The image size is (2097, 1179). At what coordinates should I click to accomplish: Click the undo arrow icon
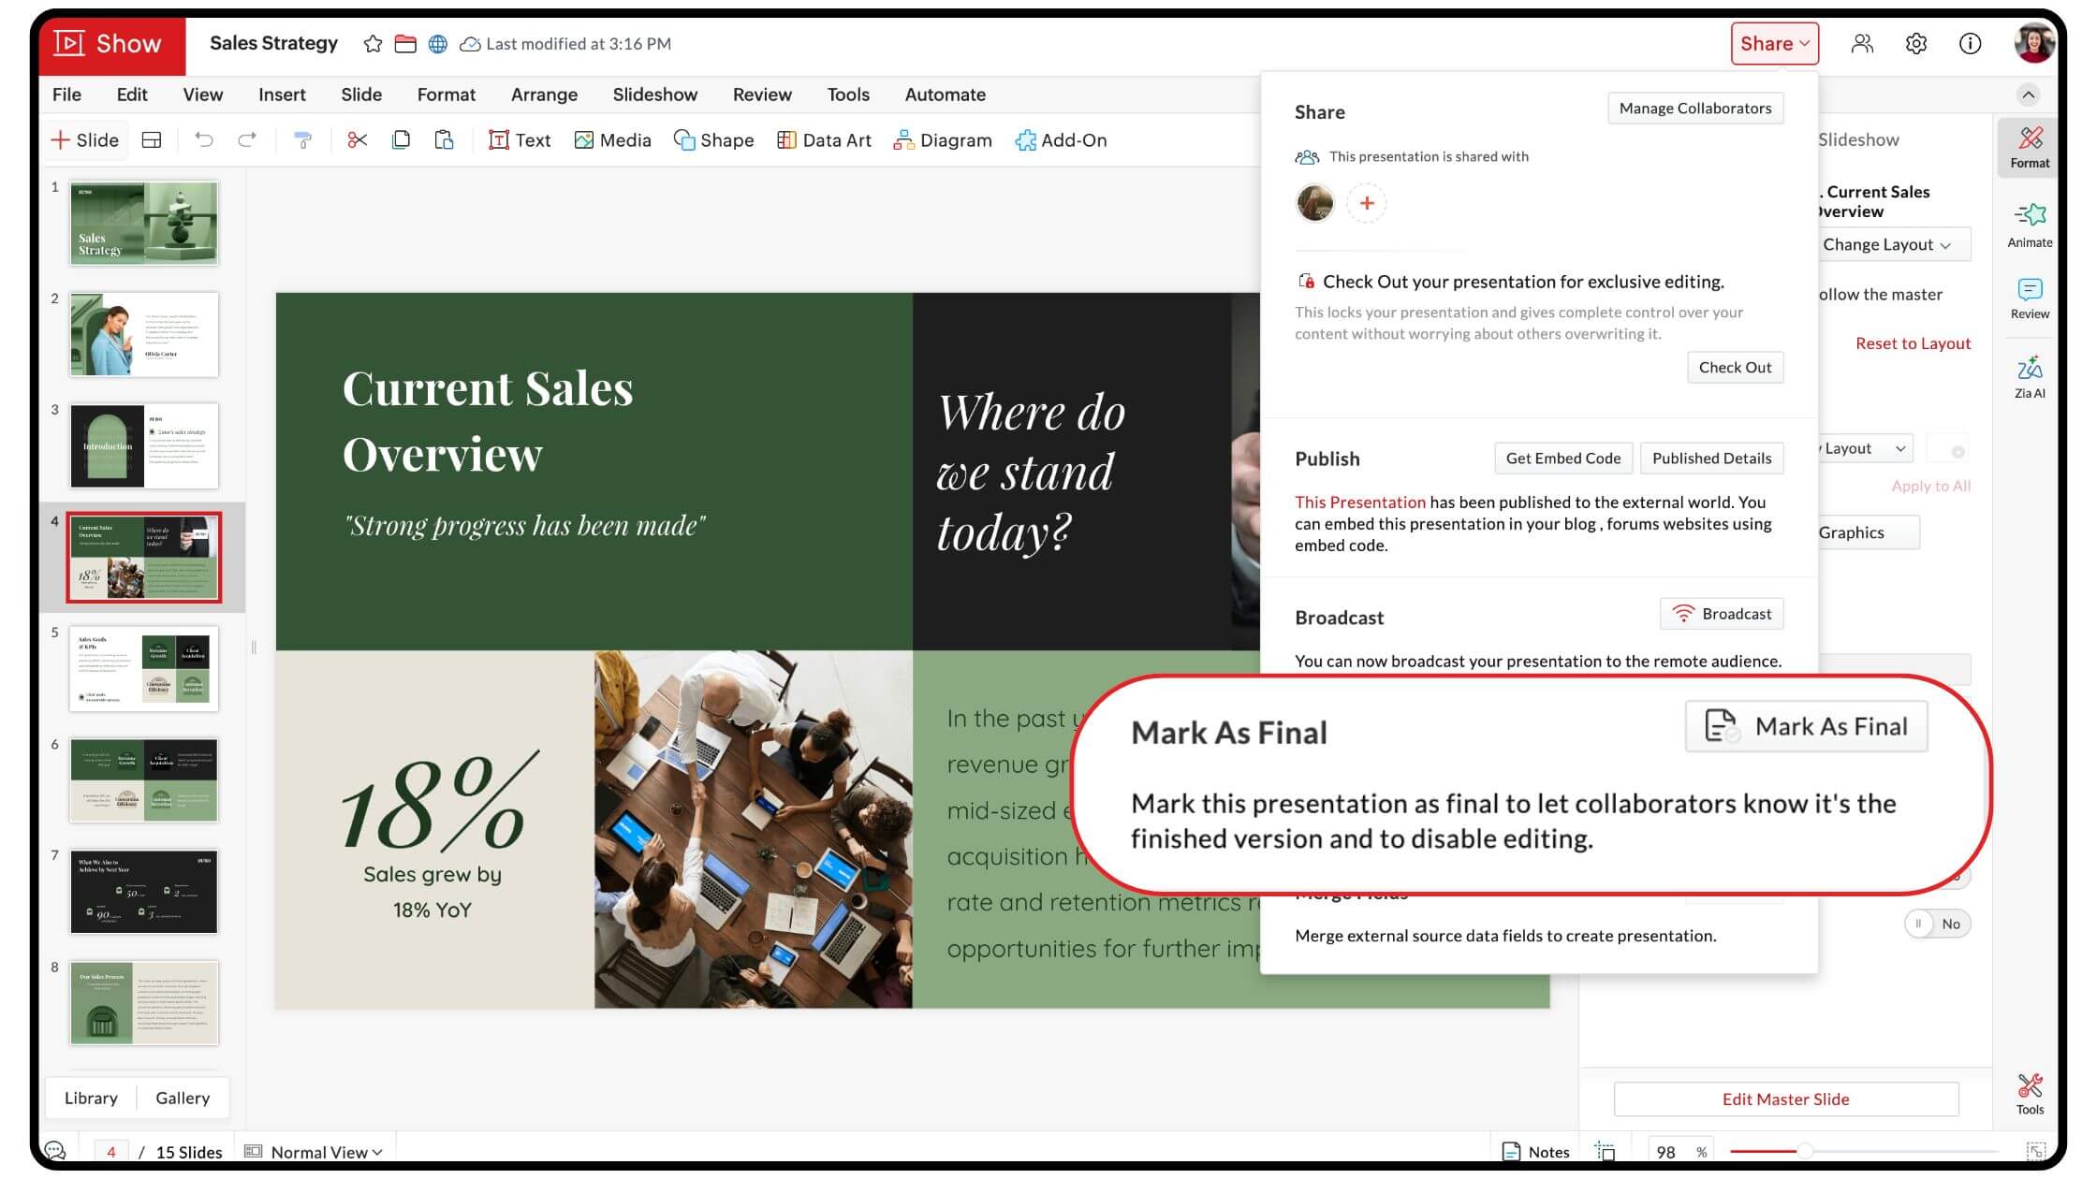pyautogui.click(x=203, y=140)
